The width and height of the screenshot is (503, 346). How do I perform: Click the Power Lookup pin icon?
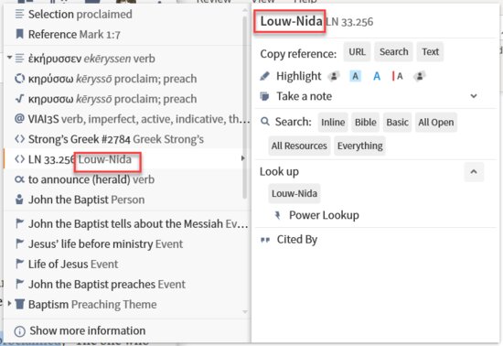[278, 215]
